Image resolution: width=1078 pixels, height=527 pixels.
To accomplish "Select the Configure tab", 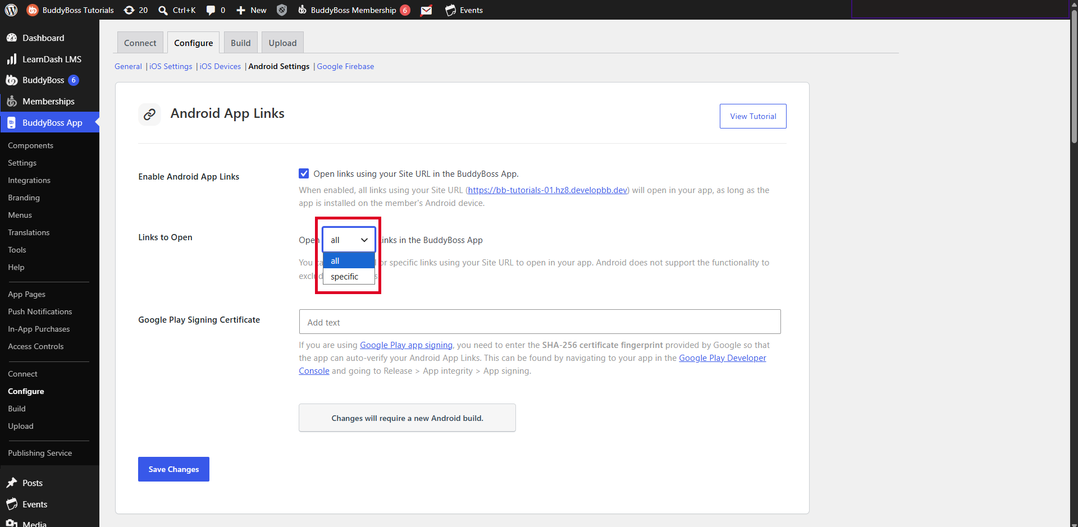I will coord(194,43).
